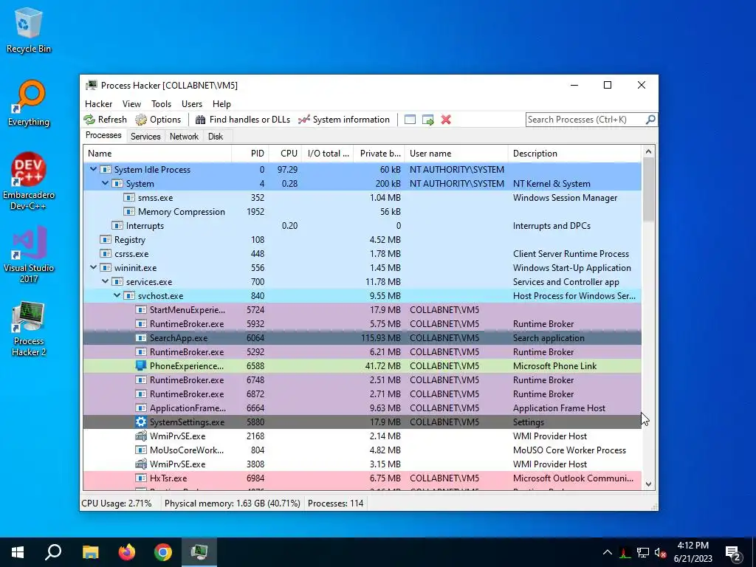Click the find window toolbar icon
756x567 pixels.
(410, 120)
